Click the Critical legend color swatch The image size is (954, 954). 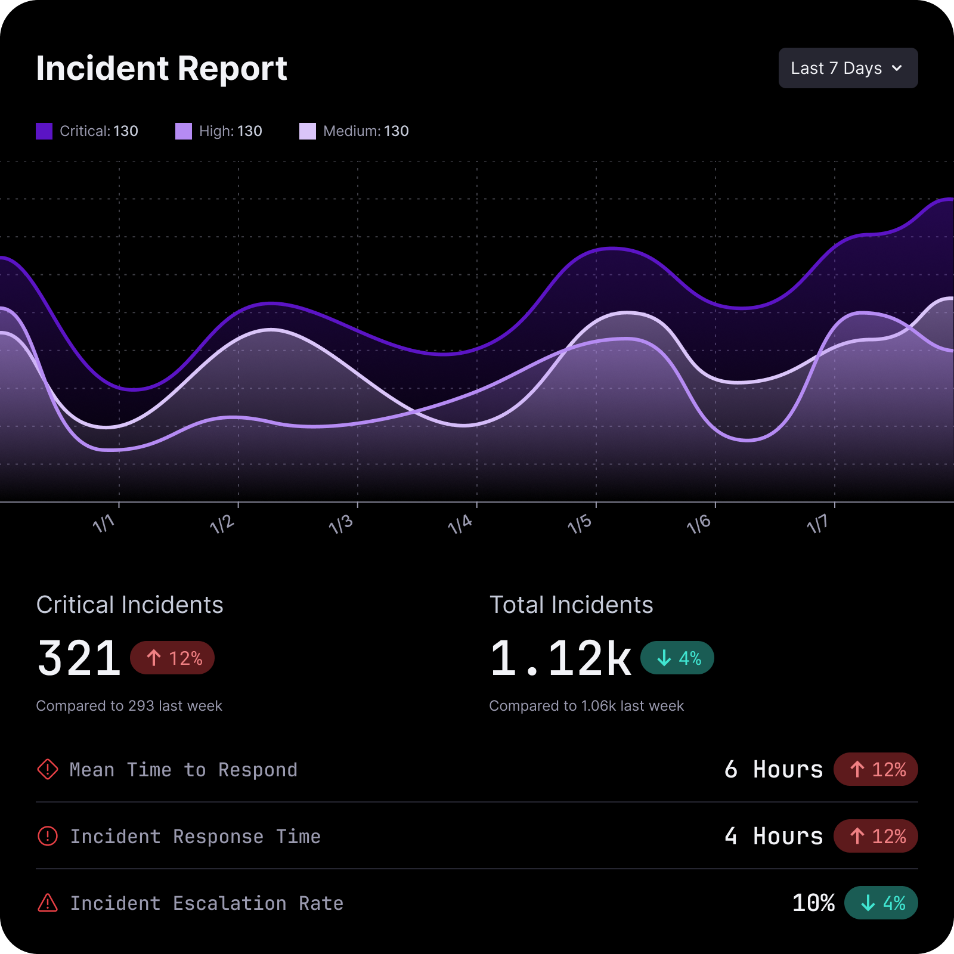pos(44,131)
